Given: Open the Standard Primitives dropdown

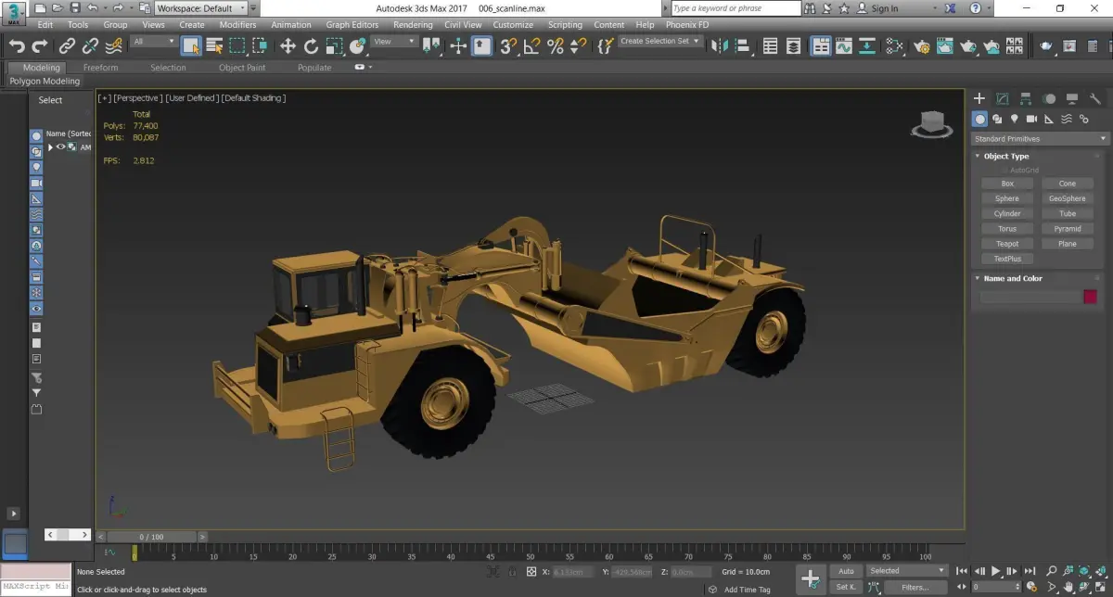Looking at the screenshot, I should 1040,139.
